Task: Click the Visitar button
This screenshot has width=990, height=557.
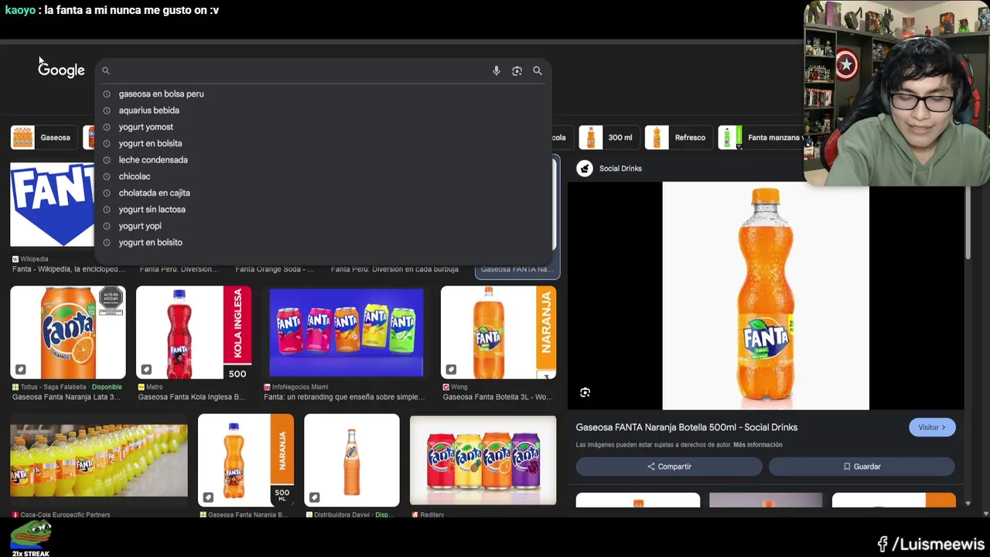Action: click(932, 427)
